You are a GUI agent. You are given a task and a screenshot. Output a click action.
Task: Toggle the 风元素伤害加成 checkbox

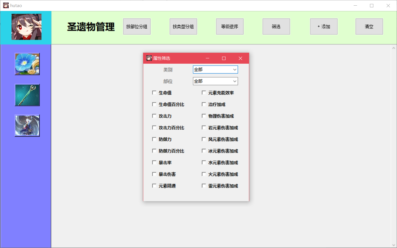204,139
